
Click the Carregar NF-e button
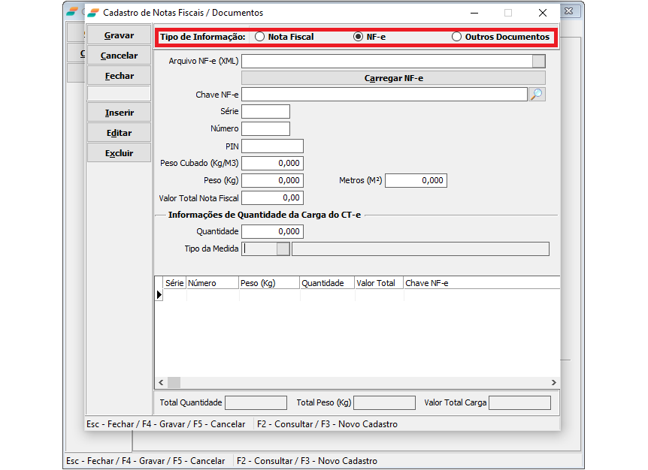pos(393,78)
